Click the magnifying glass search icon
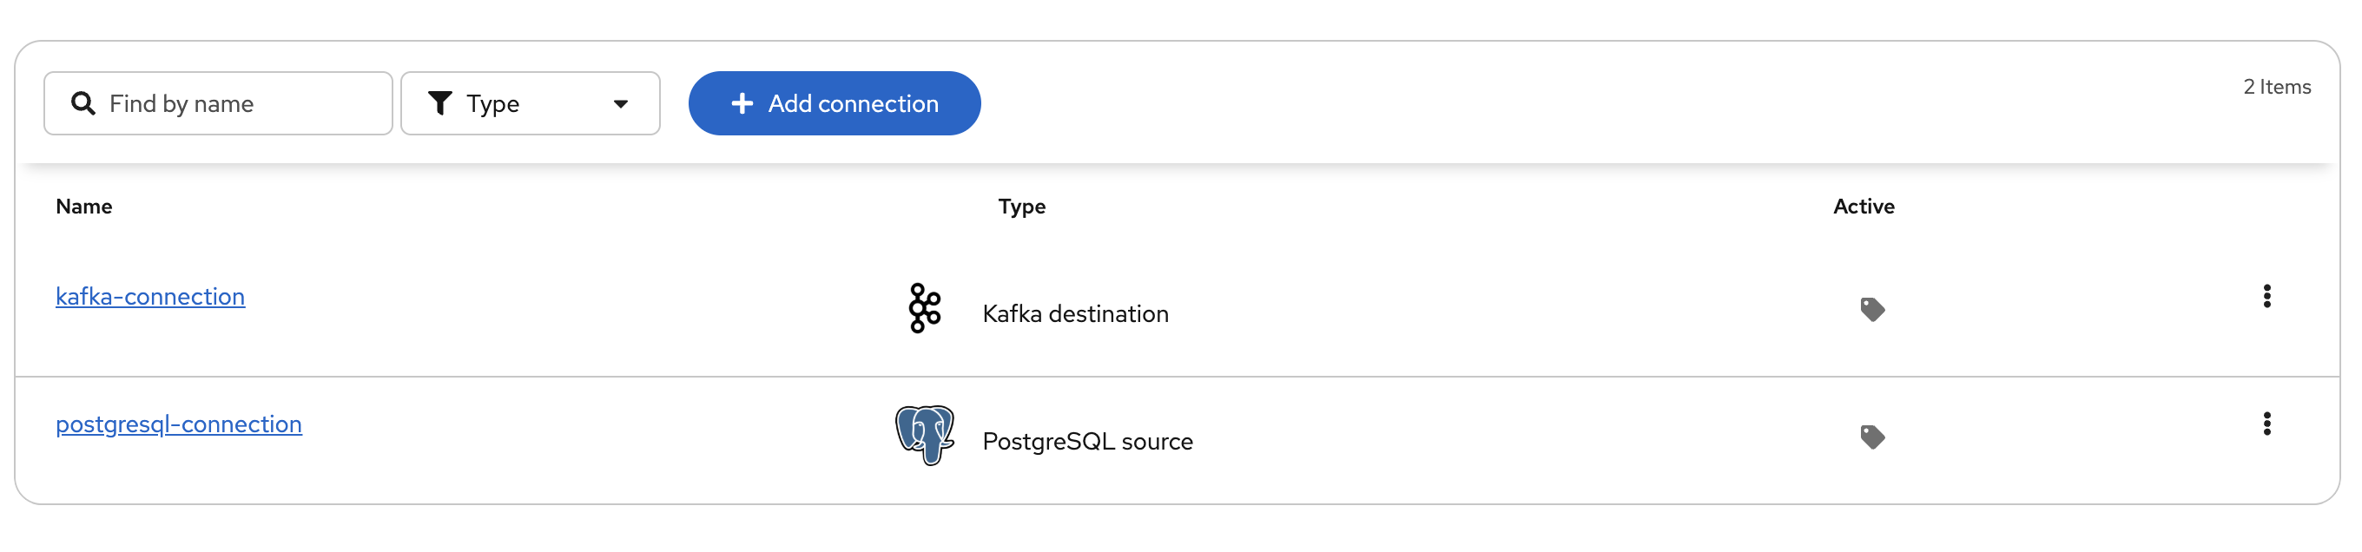 point(82,103)
